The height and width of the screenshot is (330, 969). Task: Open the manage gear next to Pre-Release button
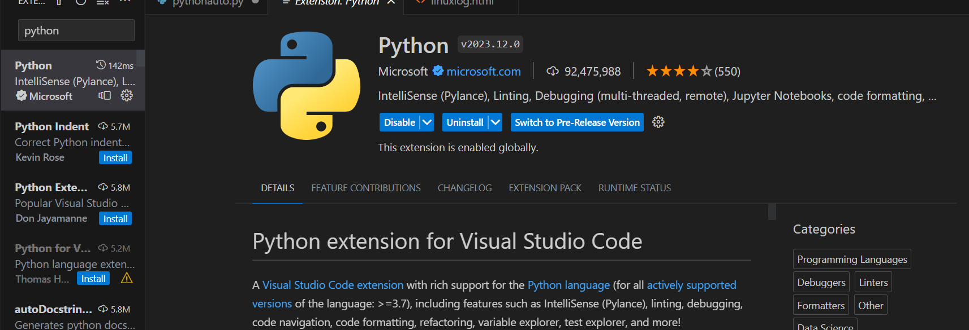[658, 122]
